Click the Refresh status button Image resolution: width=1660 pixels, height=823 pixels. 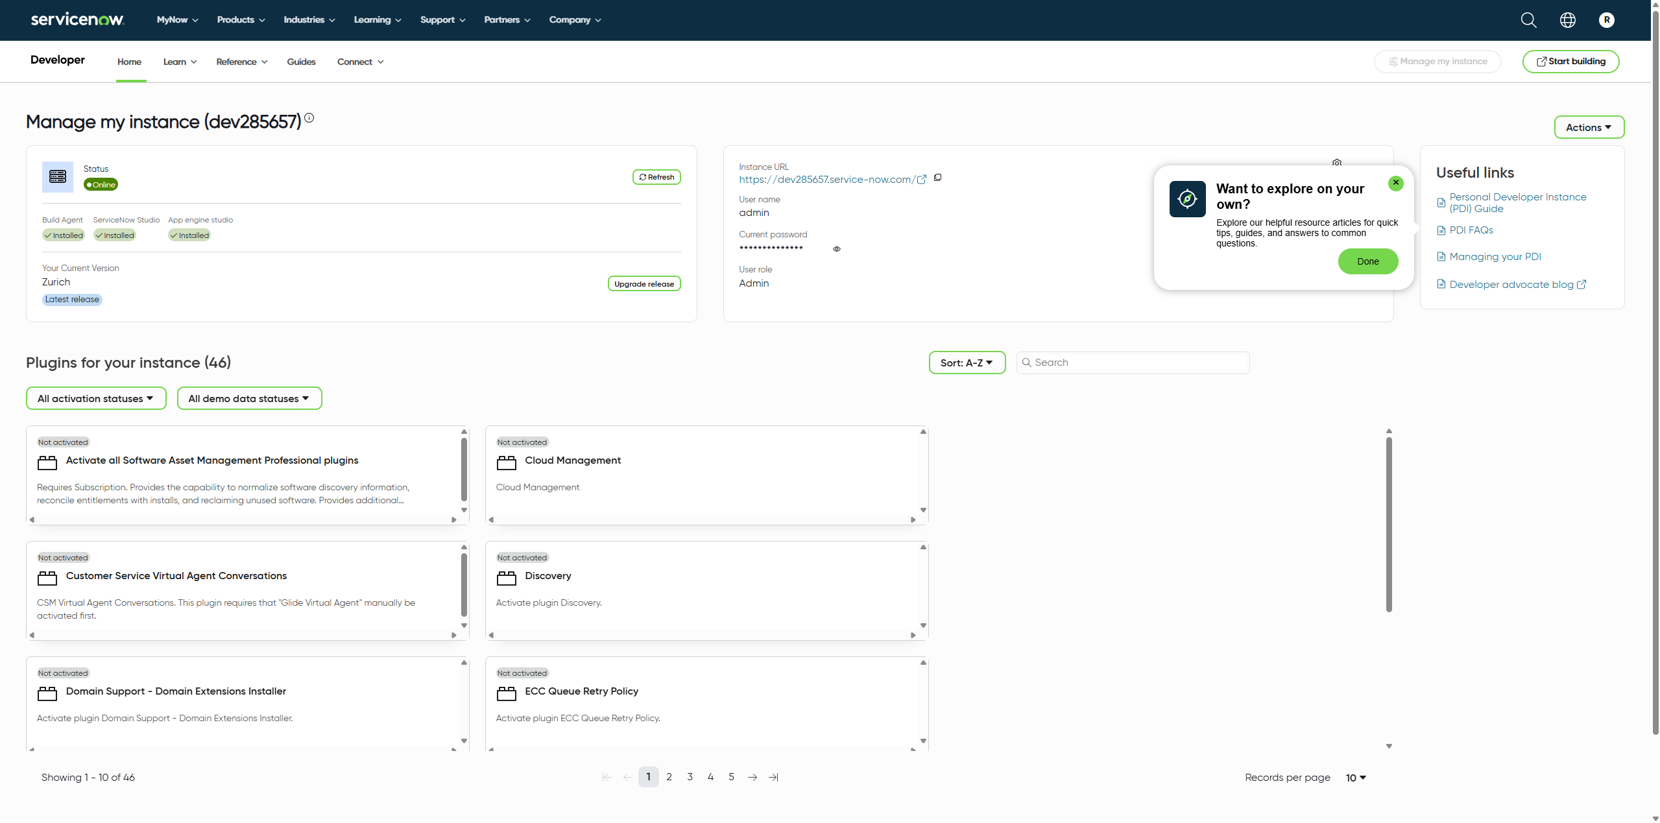656,176
